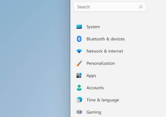This screenshot has width=166, height=117.
Task: Click the Personalization paintbrush icon
Action: point(79,63)
